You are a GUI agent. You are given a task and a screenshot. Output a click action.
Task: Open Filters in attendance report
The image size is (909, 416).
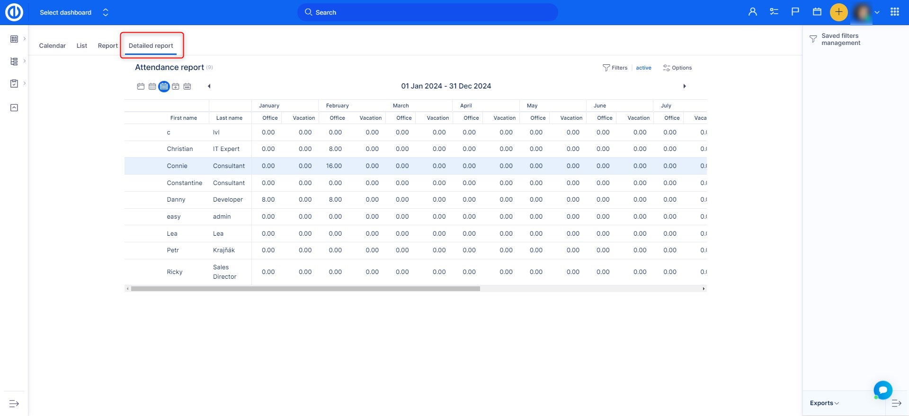click(615, 68)
